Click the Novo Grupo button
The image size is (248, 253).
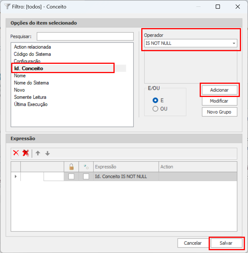pyautogui.click(x=219, y=112)
